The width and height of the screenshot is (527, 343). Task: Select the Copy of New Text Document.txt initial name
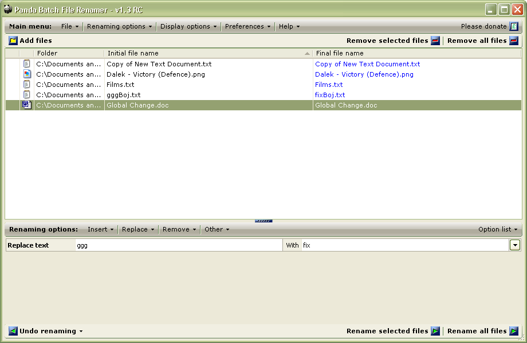(159, 63)
